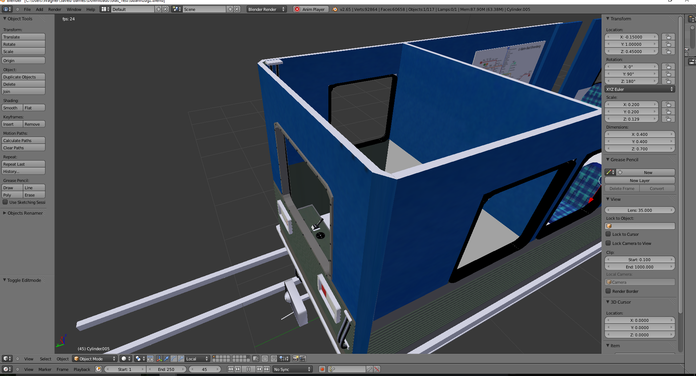This screenshot has width=696, height=376.
Task: Select the translate manipulator arrow icon
Action: pyautogui.click(x=166, y=359)
